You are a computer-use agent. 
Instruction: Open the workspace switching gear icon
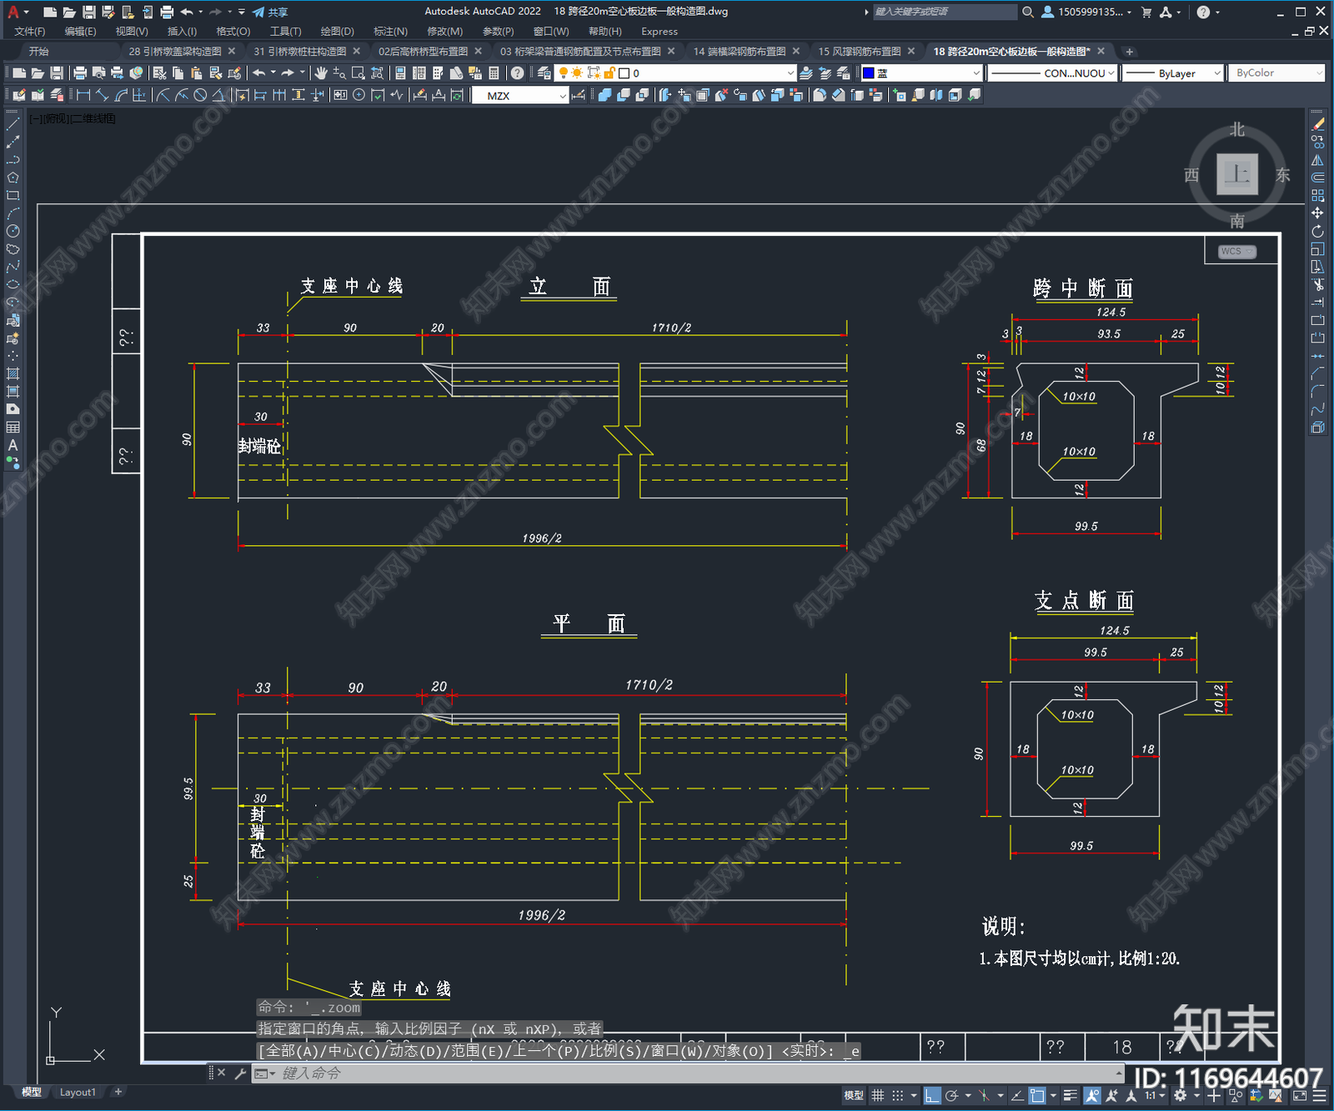point(1180,1096)
